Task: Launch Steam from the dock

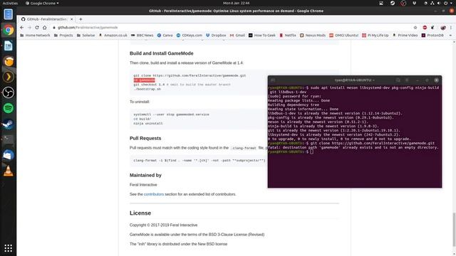Action: (8, 124)
